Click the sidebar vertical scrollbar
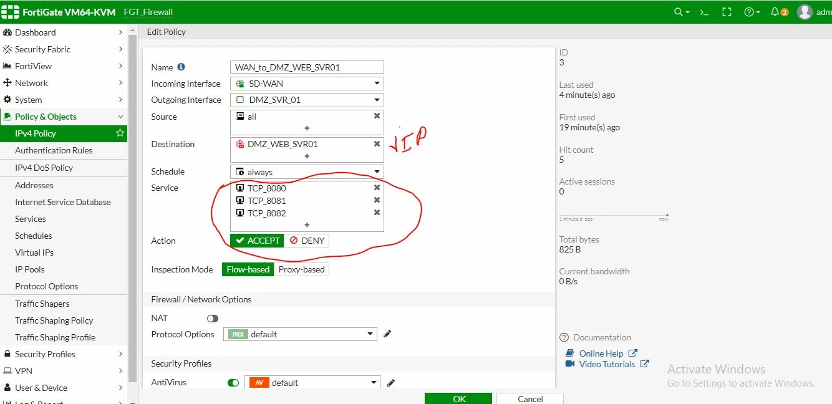 coord(132,208)
